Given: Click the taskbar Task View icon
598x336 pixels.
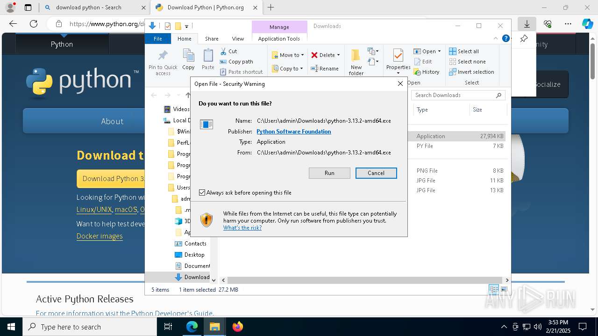Looking at the screenshot, I should click(168, 327).
